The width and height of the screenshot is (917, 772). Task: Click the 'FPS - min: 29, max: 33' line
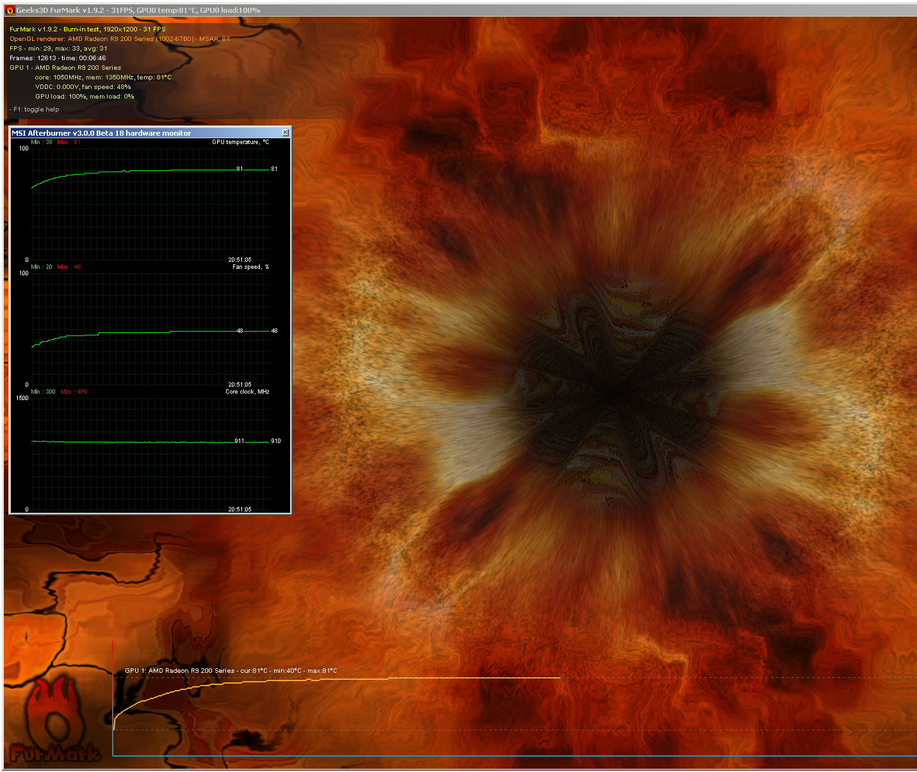58,49
